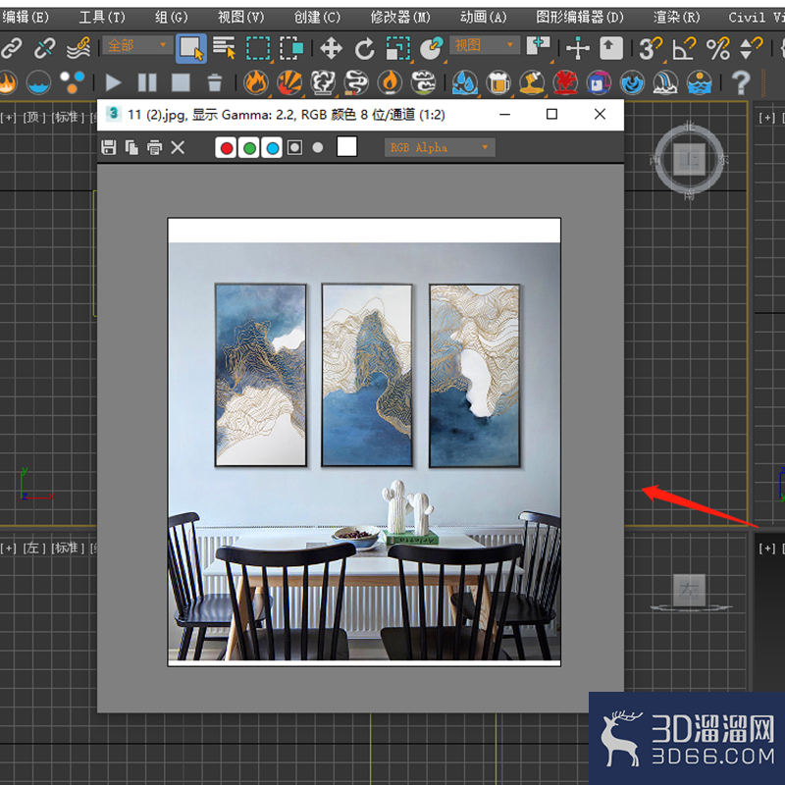785x785 pixels.
Task: Toggle Keyboard Shortcut Override icon
Action: 610,48
